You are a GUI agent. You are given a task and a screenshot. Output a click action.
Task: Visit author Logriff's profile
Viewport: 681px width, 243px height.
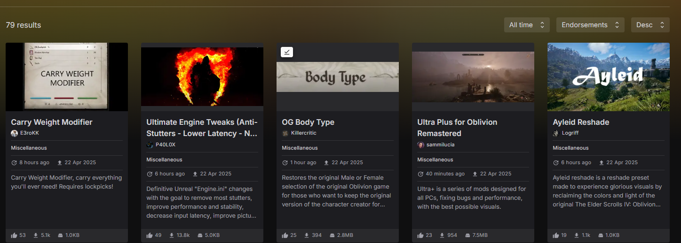point(571,133)
